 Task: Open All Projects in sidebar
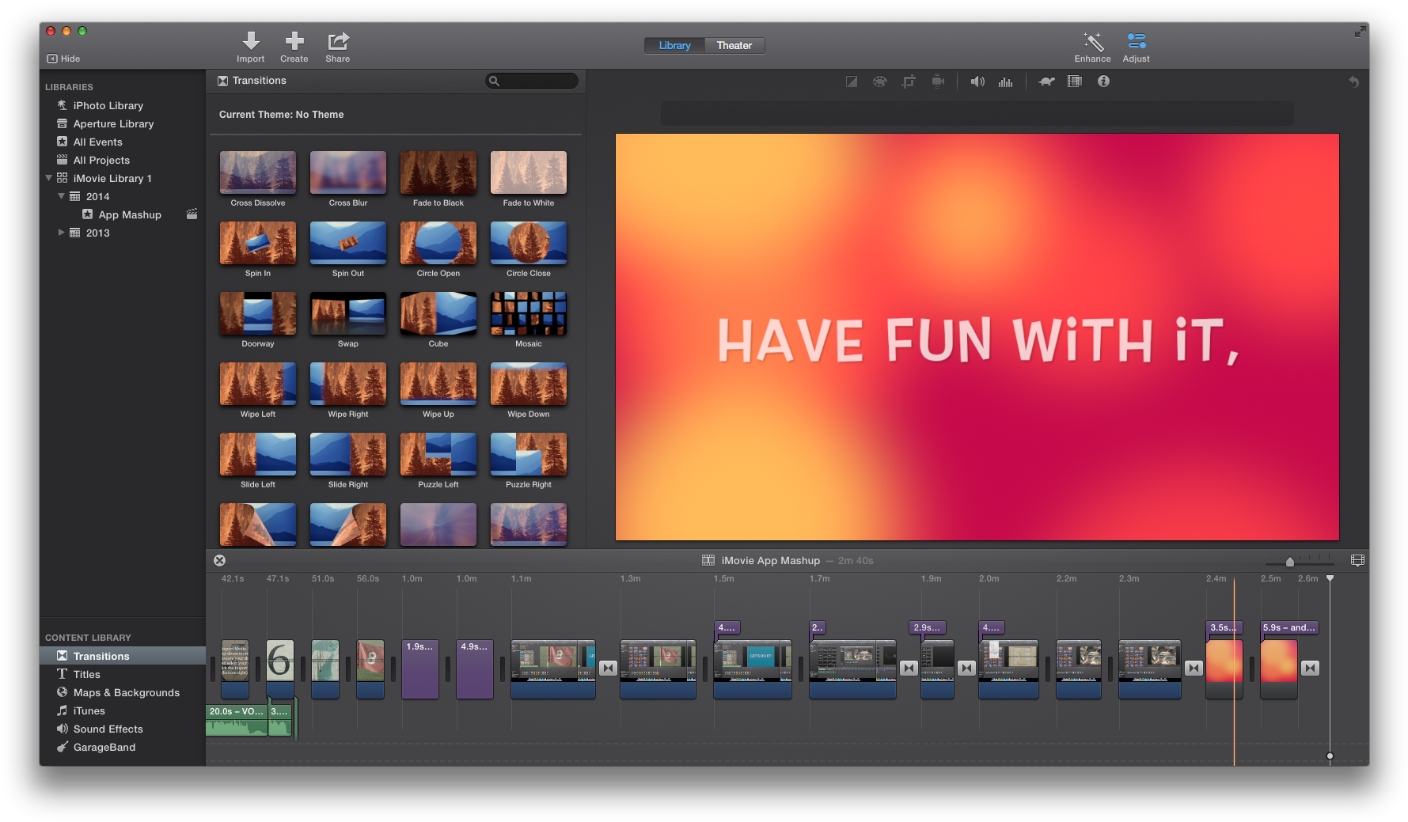pos(101,160)
